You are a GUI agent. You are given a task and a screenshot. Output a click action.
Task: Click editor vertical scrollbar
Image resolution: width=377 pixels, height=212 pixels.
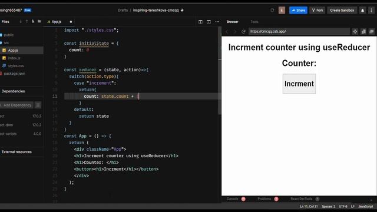220,71
